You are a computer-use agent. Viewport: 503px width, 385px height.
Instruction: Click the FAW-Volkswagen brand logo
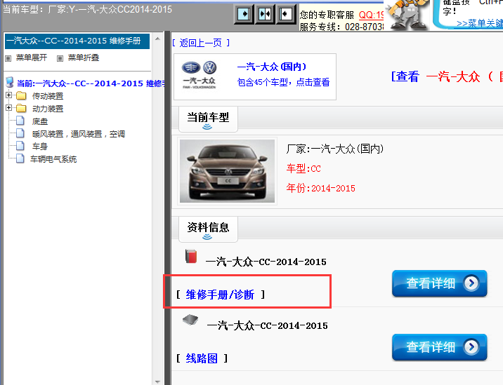click(x=200, y=74)
